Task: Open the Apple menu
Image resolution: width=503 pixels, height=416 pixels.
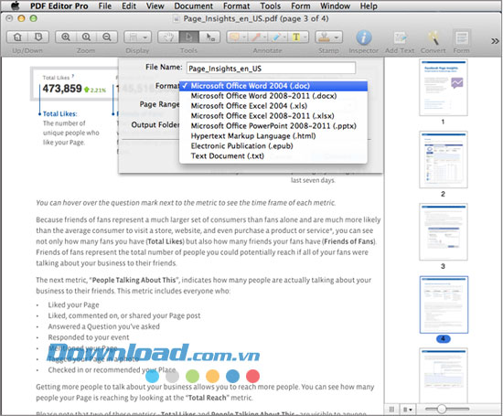Action: (x=15, y=5)
